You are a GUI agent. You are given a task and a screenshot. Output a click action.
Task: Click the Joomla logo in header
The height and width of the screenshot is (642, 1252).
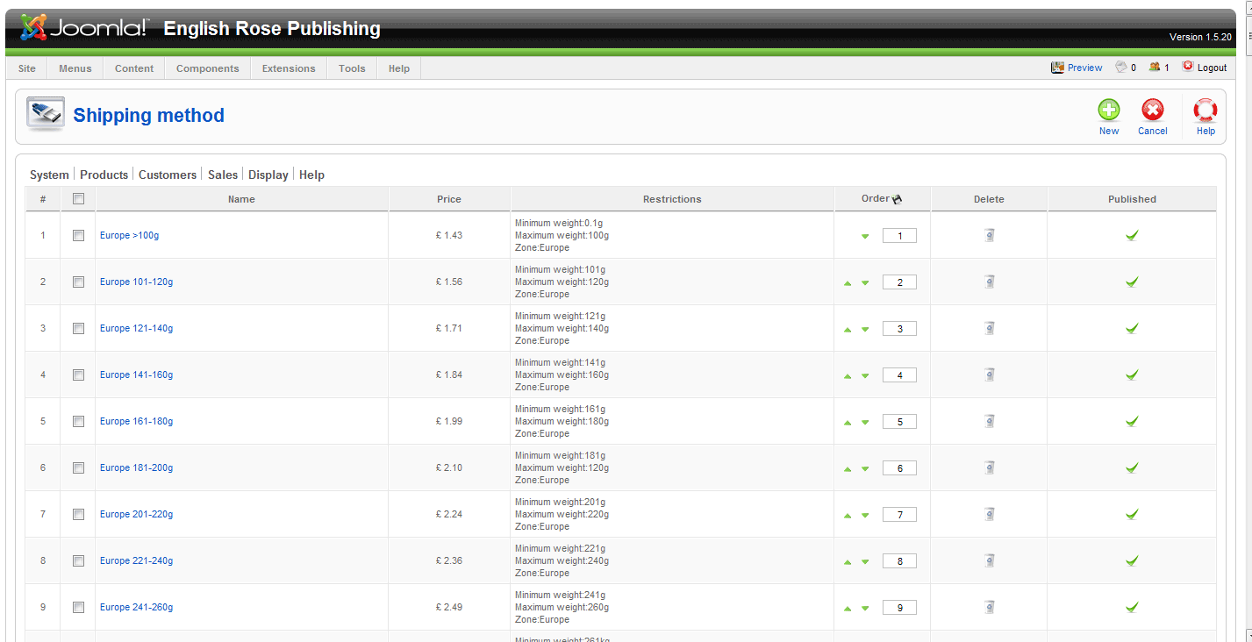tap(84, 28)
